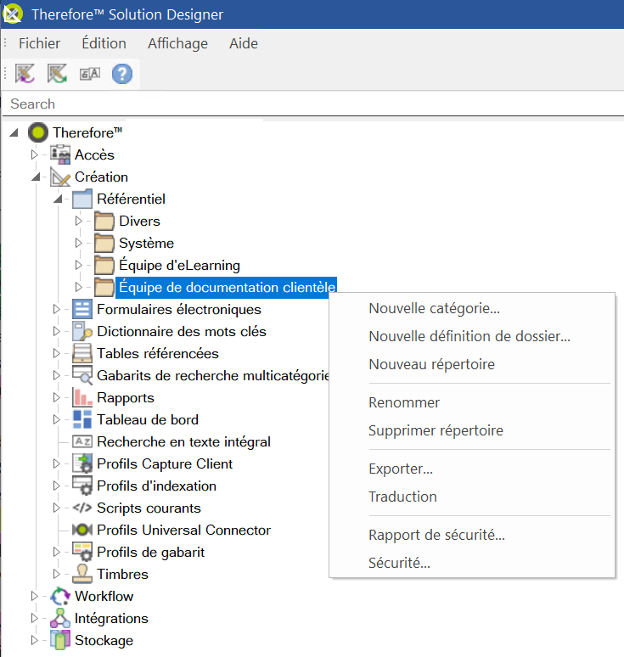Open Rapport de sécurité... menu entry
This screenshot has width=624, height=657.
pyautogui.click(x=472, y=535)
